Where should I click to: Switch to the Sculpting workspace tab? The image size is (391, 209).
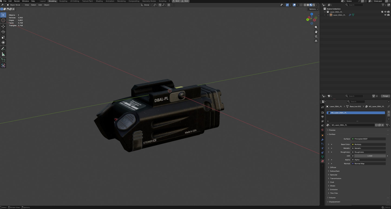click(x=63, y=1)
